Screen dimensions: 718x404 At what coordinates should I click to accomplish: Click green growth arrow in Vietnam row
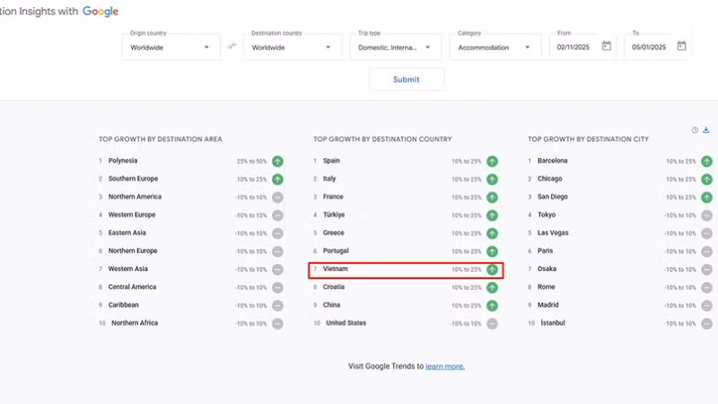pos(492,269)
